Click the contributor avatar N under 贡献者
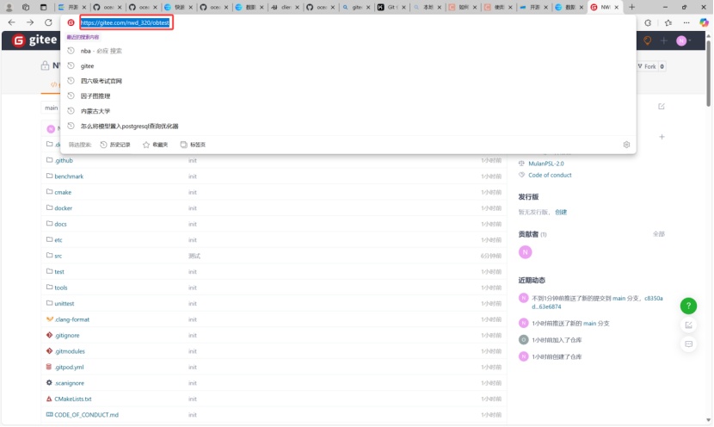714x427 pixels. pos(525,252)
